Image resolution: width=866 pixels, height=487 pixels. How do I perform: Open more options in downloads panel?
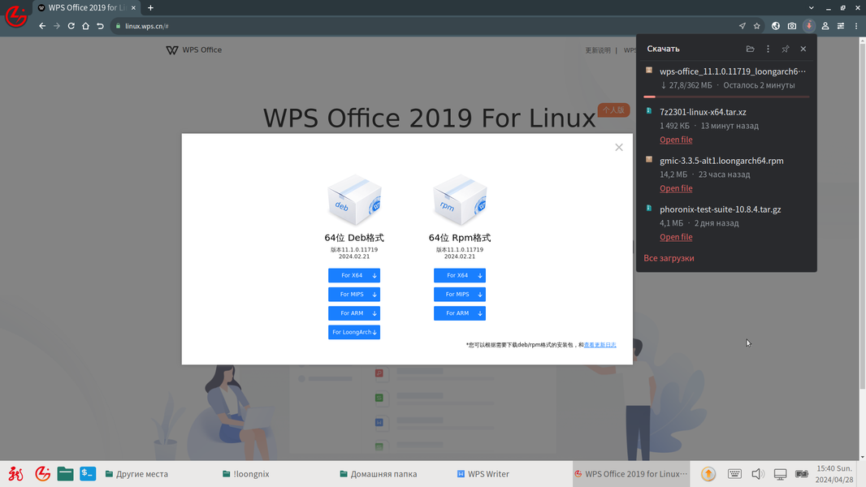pos(768,49)
